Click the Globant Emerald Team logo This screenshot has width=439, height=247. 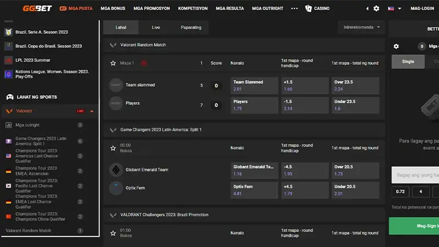pyautogui.click(x=115, y=170)
